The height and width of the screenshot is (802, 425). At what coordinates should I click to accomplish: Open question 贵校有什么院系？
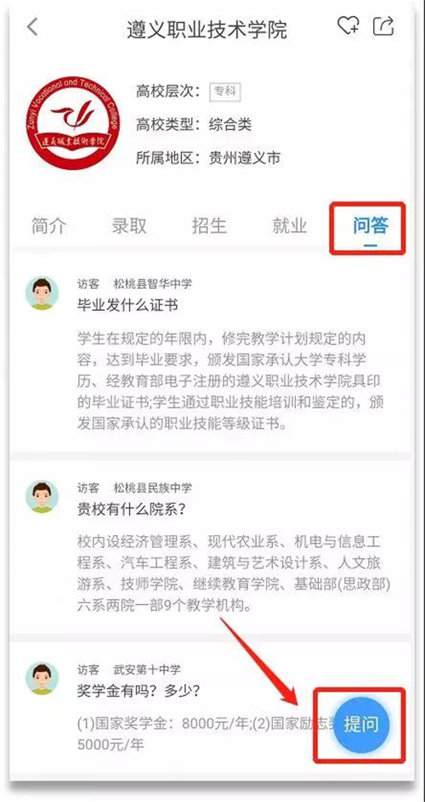pos(131,509)
